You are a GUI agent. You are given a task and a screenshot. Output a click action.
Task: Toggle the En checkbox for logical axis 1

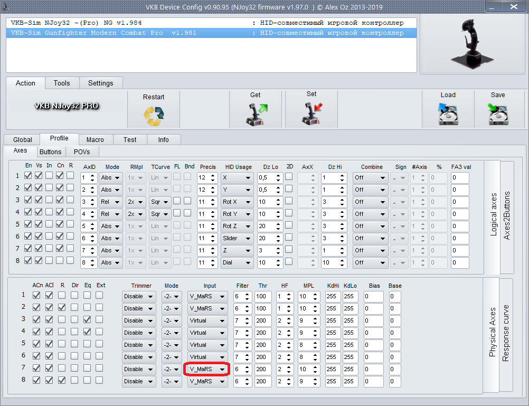click(x=29, y=175)
